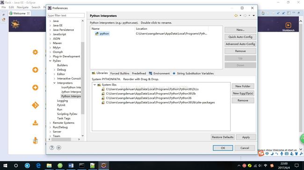Open Word from taskbar
The image size is (304, 170).
71,165
